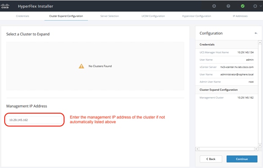Open the UCSM Configuration tab

(x=153, y=16)
